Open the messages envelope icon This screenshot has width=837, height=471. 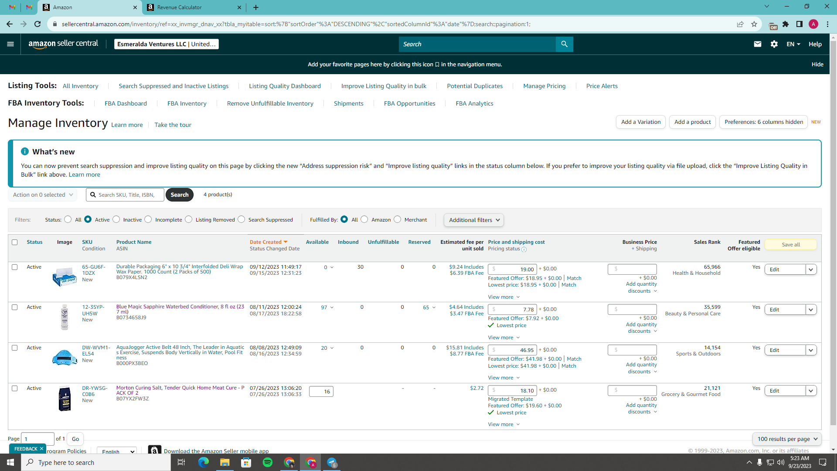pyautogui.click(x=758, y=44)
